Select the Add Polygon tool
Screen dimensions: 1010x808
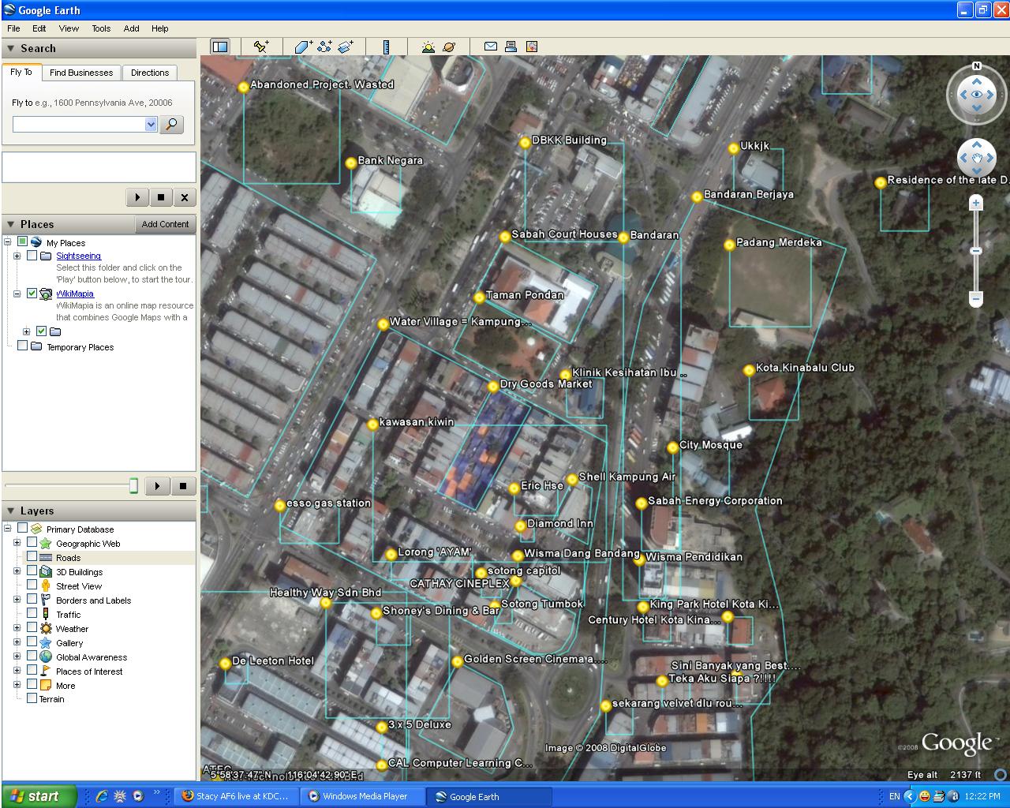[x=304, y=47]
